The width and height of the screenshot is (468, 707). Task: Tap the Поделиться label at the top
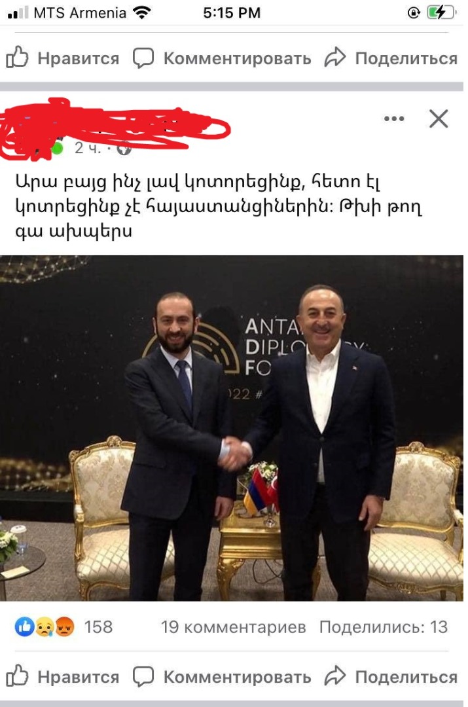406,58
